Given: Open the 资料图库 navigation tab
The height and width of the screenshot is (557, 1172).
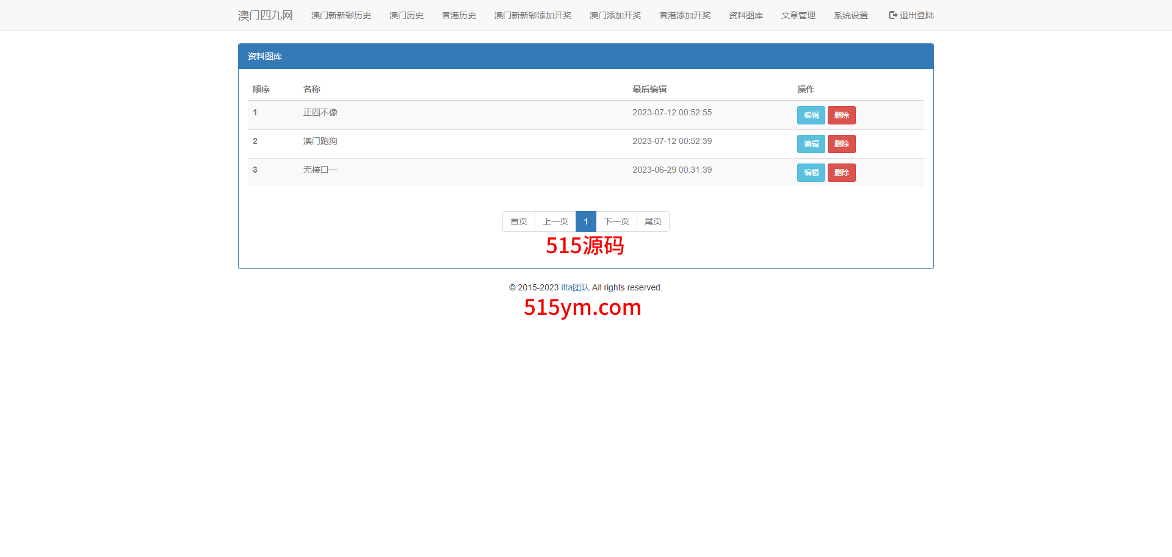Looking at the screenshot, I should [x=745, y=15].
